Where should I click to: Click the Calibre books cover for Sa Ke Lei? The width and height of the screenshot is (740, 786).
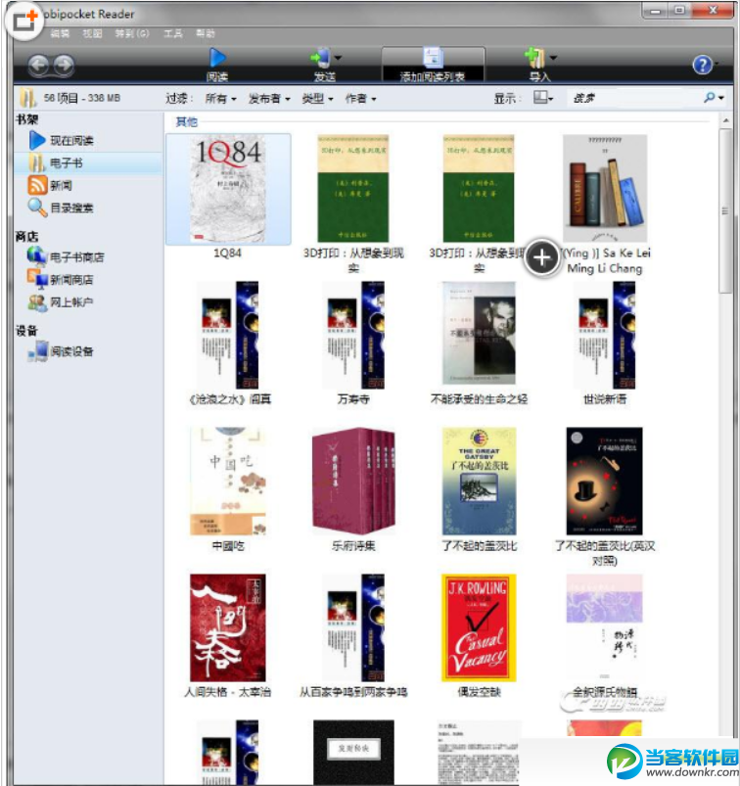coord(605,189)
